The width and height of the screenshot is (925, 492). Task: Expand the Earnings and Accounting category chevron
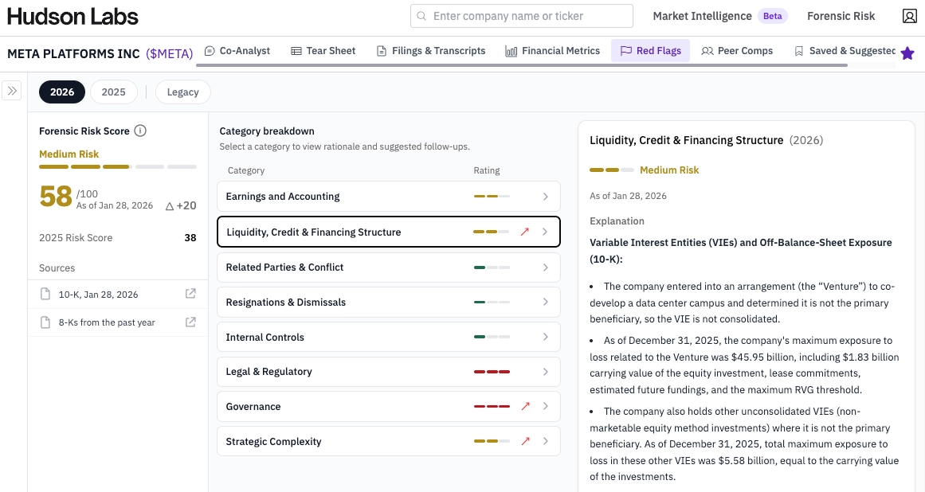click(545, 197)
